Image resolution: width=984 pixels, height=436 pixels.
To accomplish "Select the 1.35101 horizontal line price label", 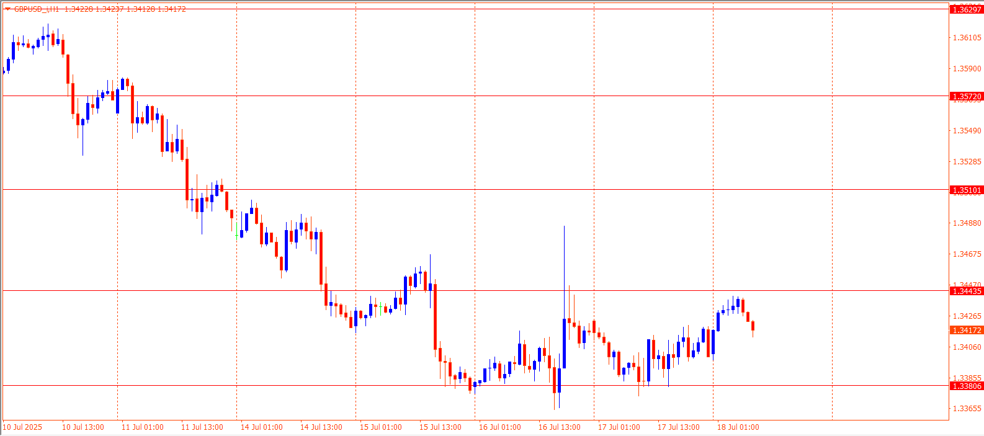I will click(x=967, y=190).
